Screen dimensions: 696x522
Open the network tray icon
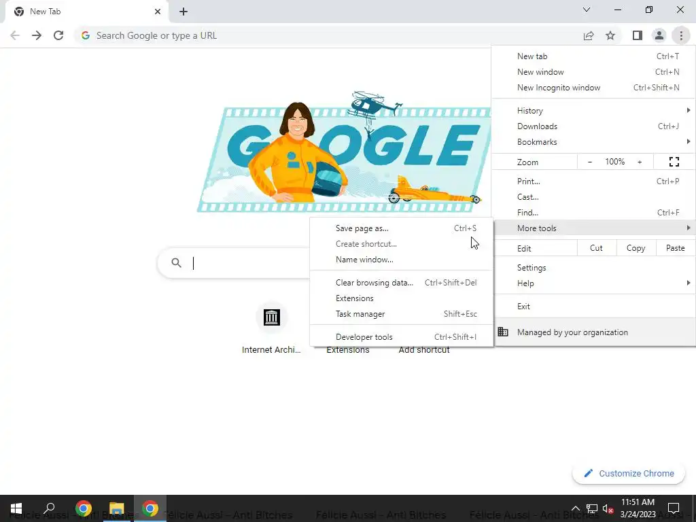(592, 508)
